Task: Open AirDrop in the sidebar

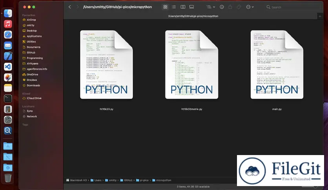Action: (x=31, y=20)
